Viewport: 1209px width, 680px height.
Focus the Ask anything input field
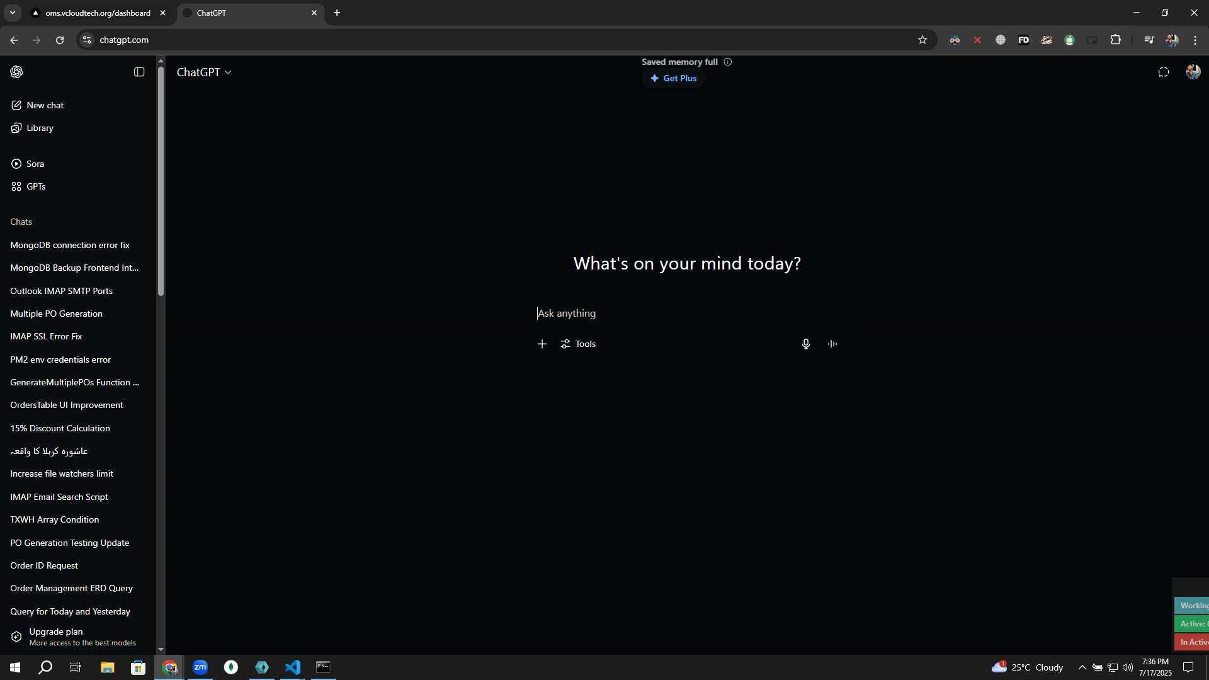tap(686, 314)
